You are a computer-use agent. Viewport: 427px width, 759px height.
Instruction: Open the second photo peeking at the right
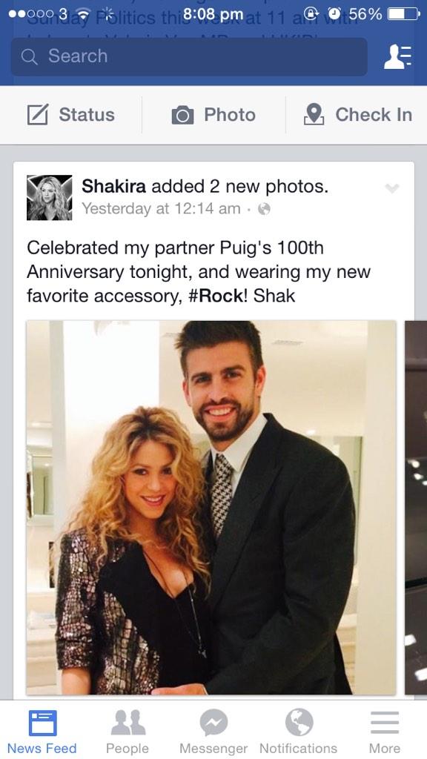coord(416,507)
